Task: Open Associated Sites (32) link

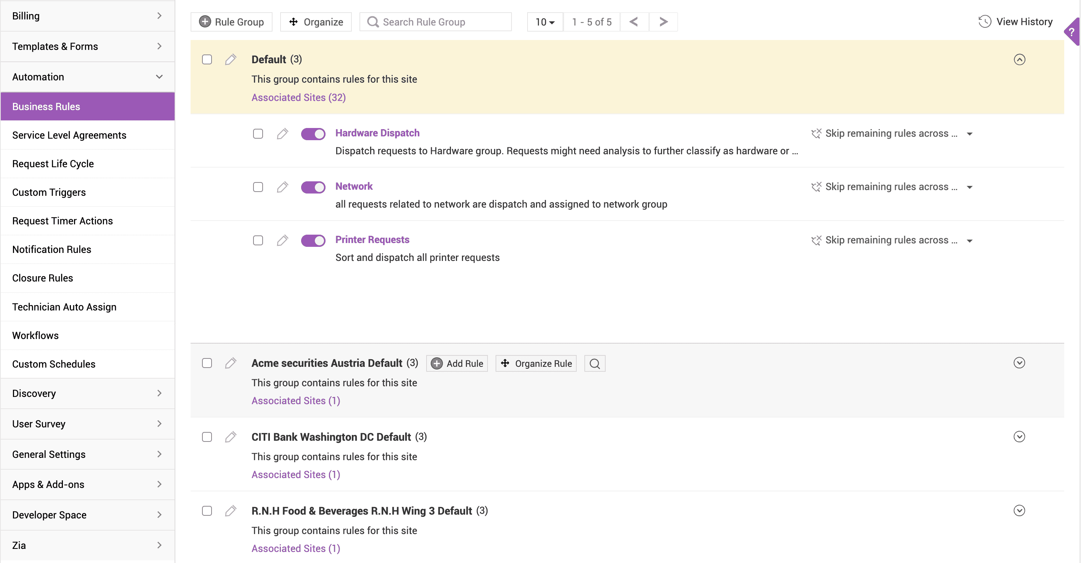Action: (x=298, y=98)
